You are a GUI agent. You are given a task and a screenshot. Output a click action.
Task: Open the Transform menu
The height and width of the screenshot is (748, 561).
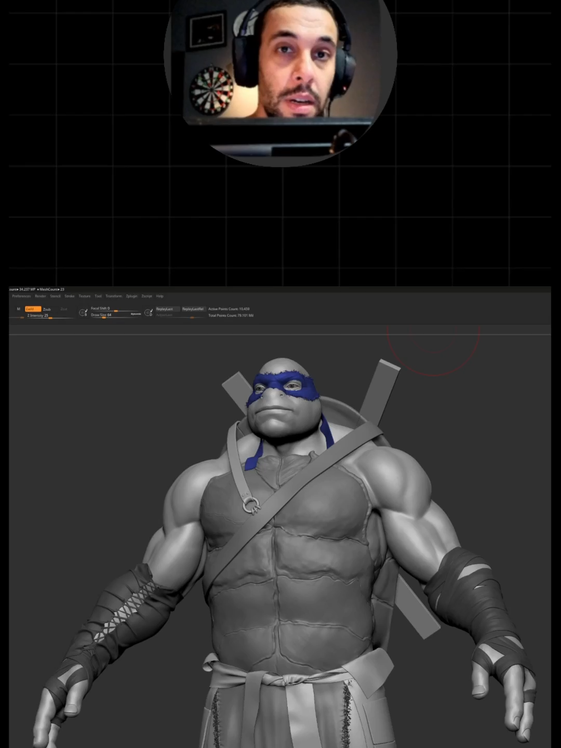[x=114, y=296]
